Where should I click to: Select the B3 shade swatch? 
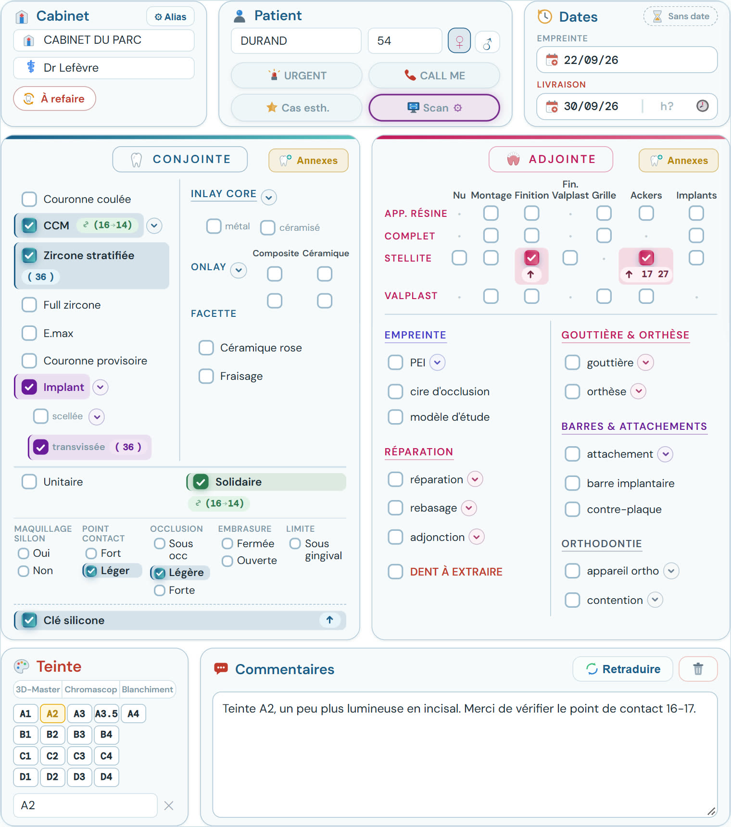[x=79, y=735]
